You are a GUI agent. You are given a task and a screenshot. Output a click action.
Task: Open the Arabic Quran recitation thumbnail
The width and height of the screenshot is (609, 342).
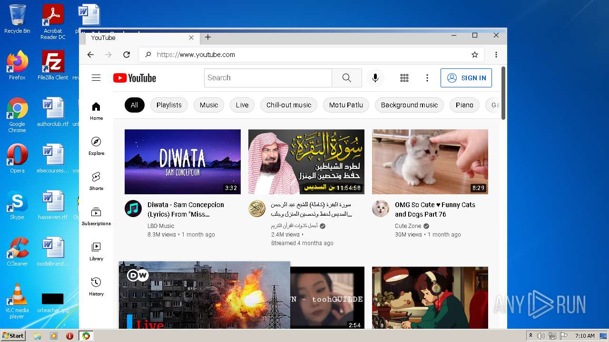(x=306, y=161)
